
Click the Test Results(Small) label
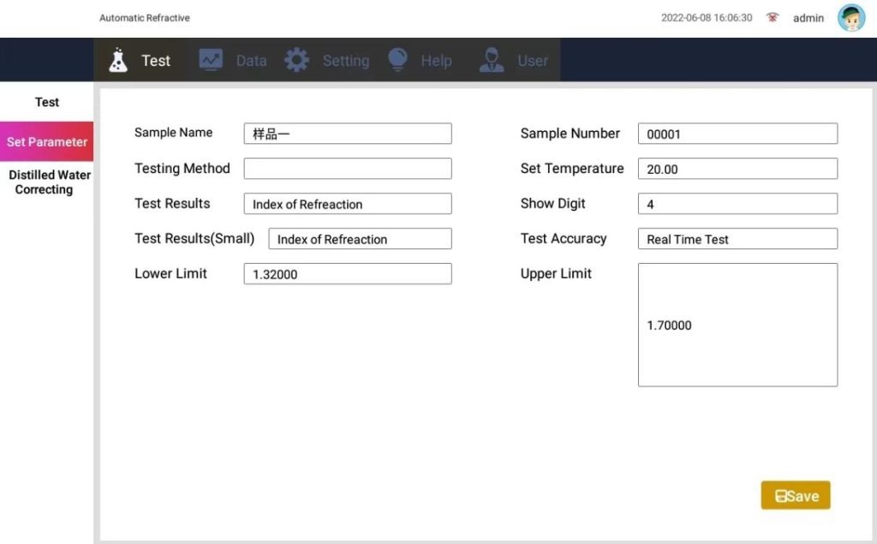[x=194, y=239]
